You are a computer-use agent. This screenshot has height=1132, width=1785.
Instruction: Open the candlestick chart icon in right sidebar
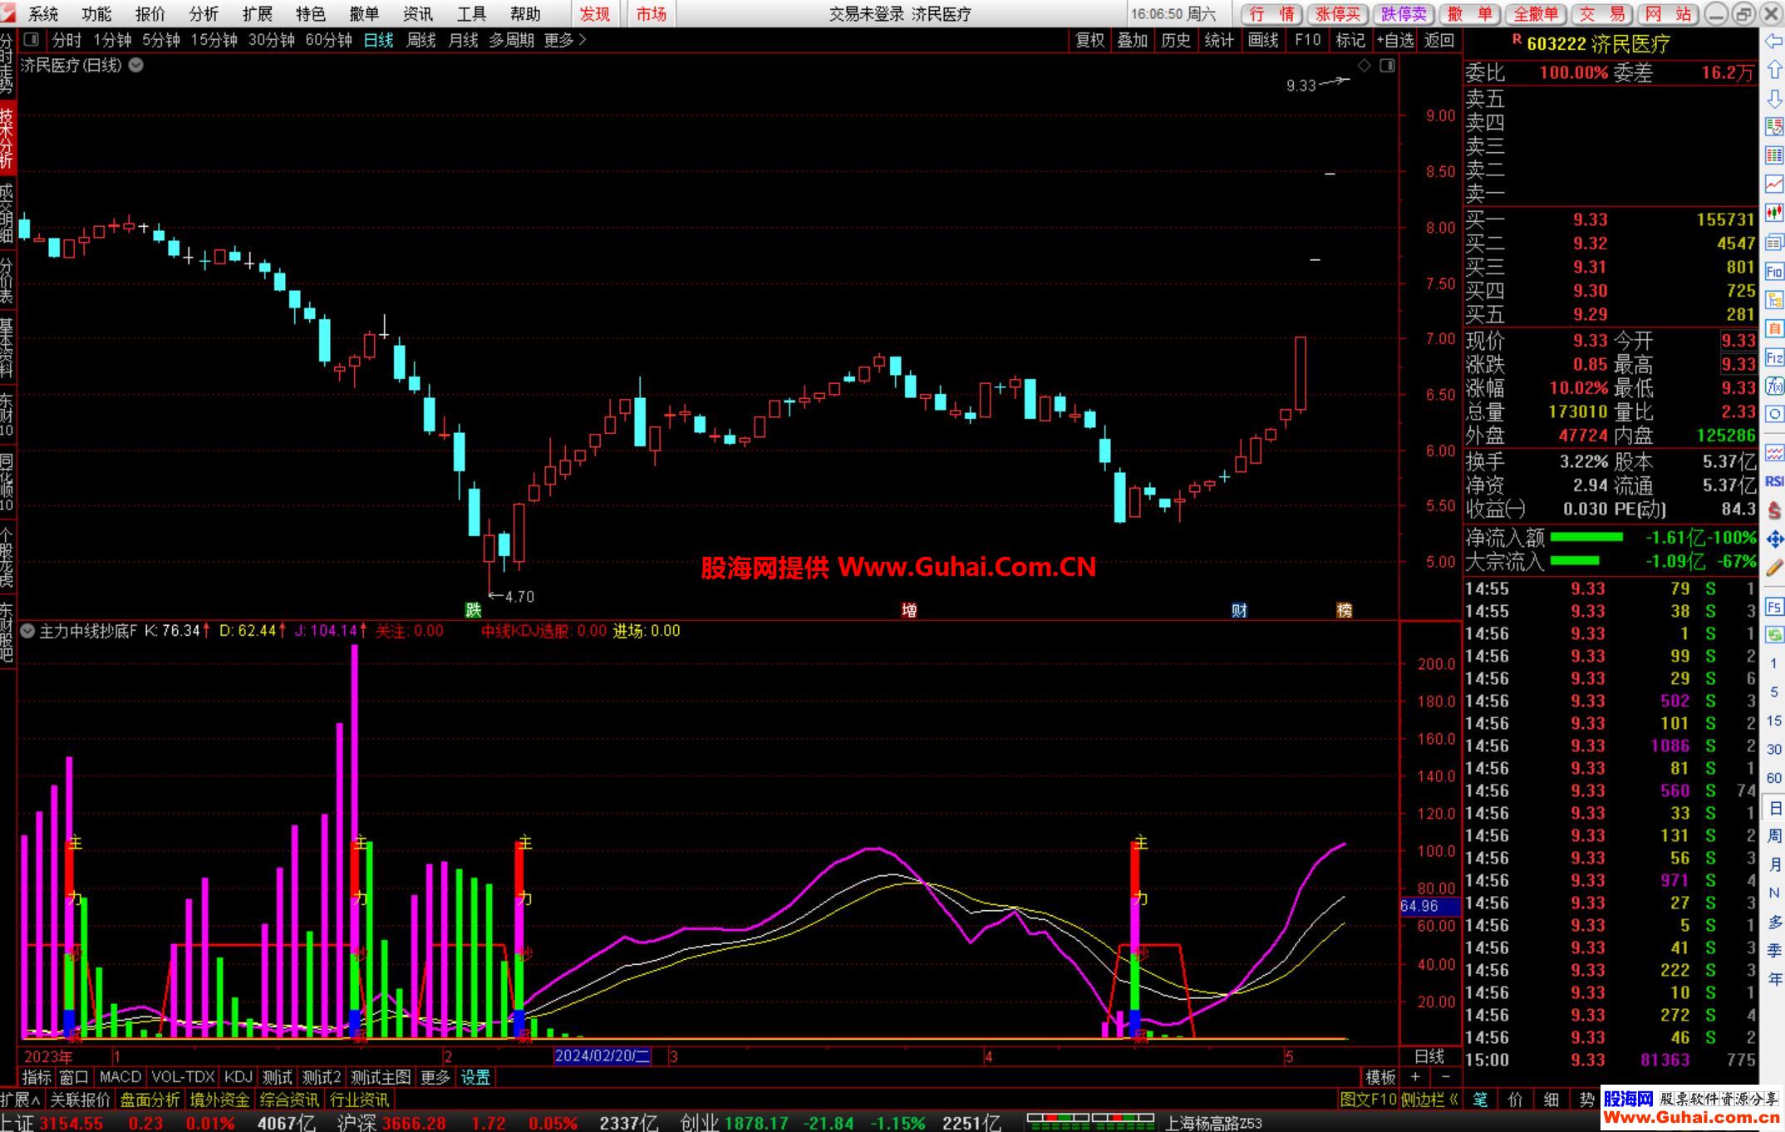(x=1773, y=213)
